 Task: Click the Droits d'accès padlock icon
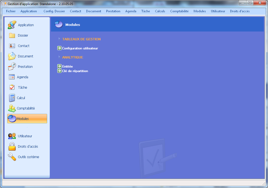click(12, 146)
